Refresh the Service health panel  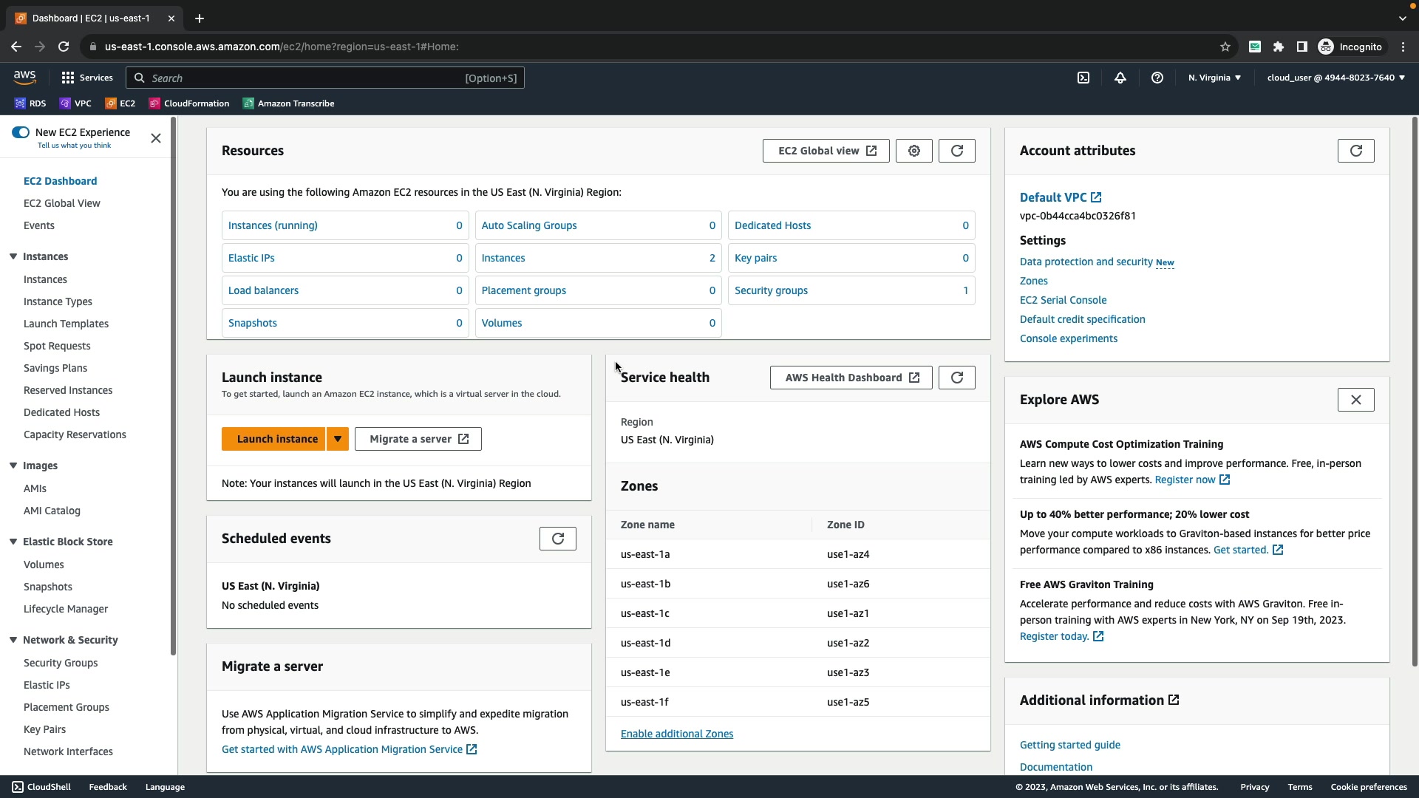957,378
